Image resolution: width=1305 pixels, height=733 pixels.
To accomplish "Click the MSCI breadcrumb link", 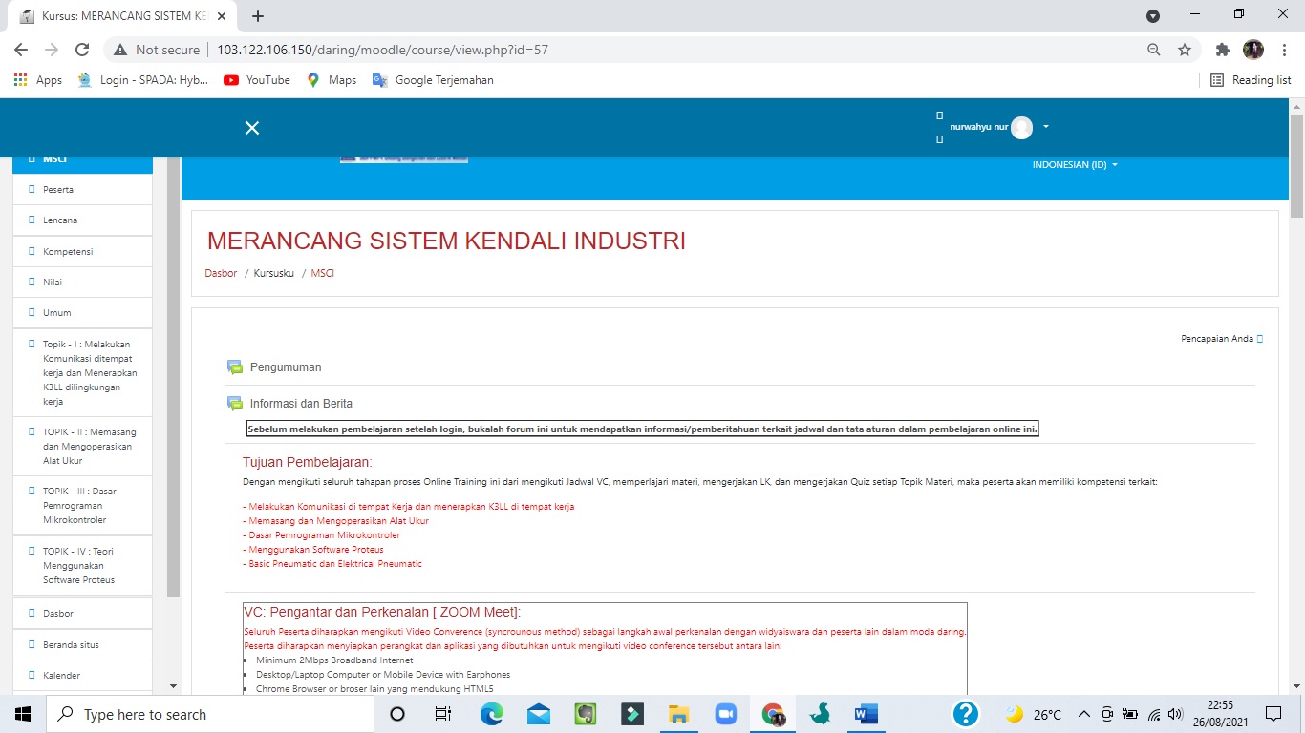I will coord(322,274).
